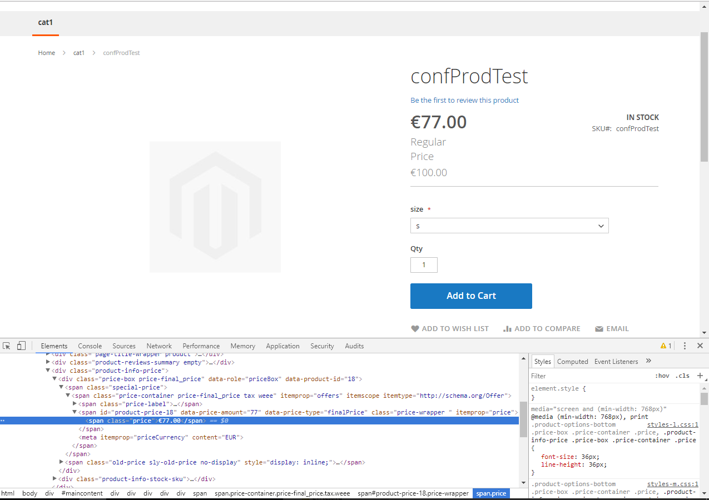Open styles-m.css:1 source link
Viewport: 709px width, 500px height.
(673, 484)
